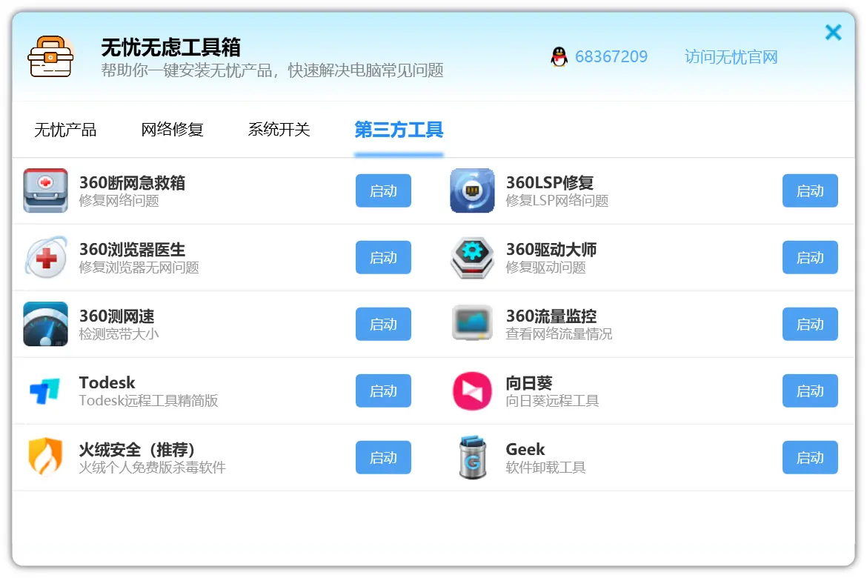Viewport: 867px width, 578px height.
Task: Launch 360断网急救箱 with its 启动 button
Action: tap(383, 191)
